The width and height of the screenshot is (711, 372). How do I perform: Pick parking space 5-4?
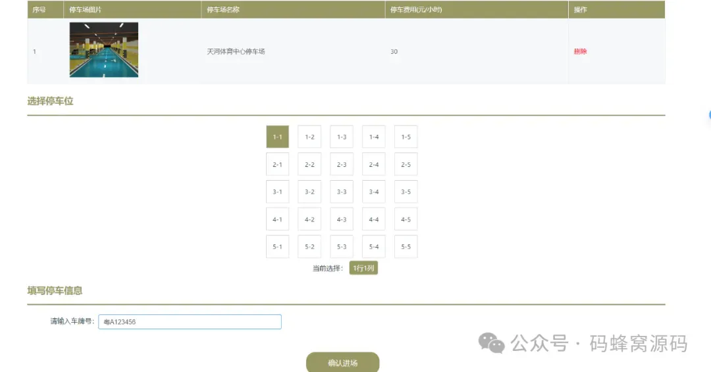(x=374, y=246)
